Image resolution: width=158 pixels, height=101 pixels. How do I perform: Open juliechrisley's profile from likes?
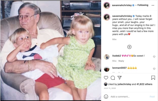pyautogui.click(x=124, y=84)
